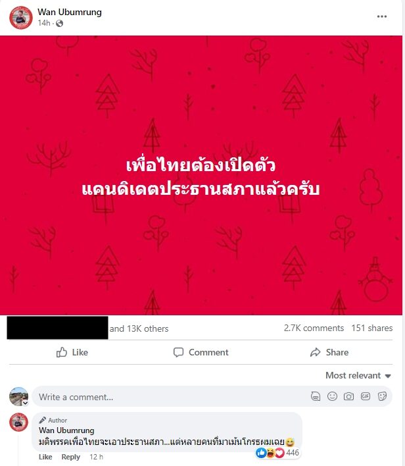Viewport: 405px width, 466px height.
Task: Expand the Most relevant sorting dropdown
Action: click(358, 375)
